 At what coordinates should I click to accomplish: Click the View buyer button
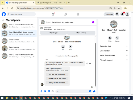53,33
